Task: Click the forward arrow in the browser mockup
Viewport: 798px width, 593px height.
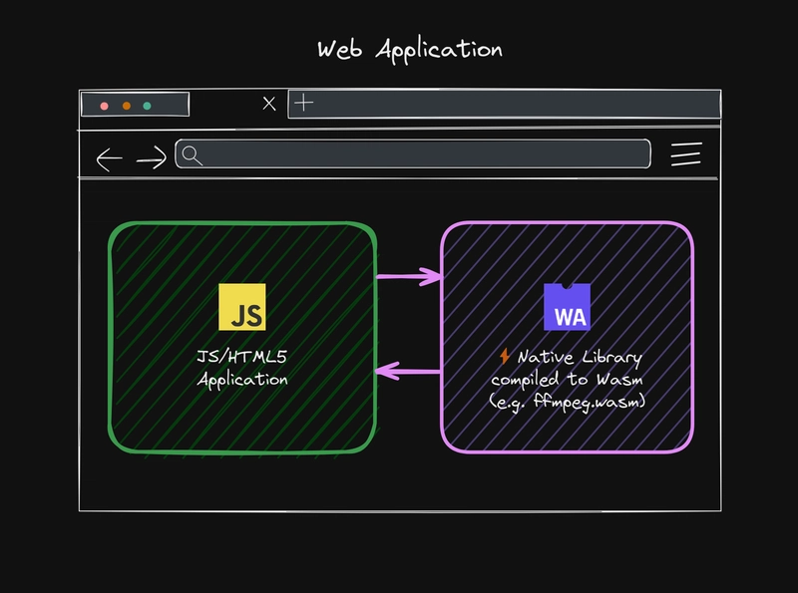Action: [152, 157]
